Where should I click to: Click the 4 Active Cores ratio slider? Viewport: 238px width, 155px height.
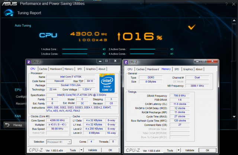[149, 54]
